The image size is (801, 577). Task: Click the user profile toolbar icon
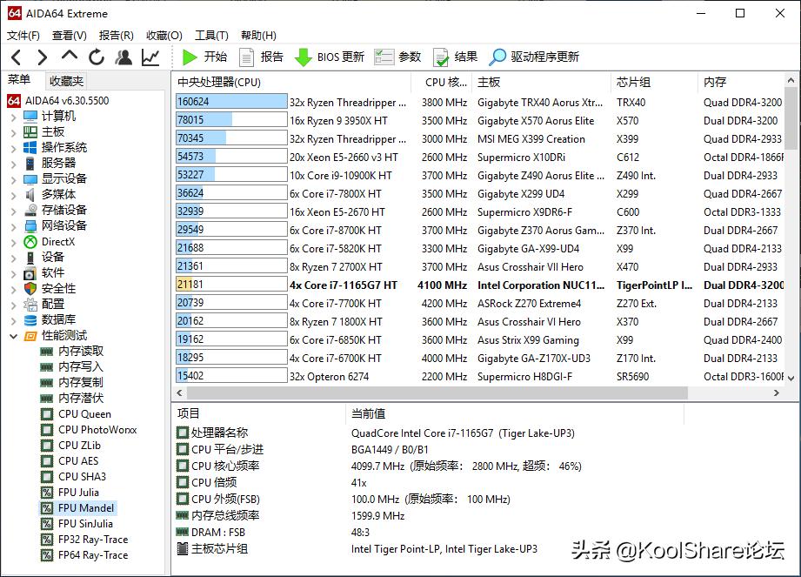coord(123,57)
